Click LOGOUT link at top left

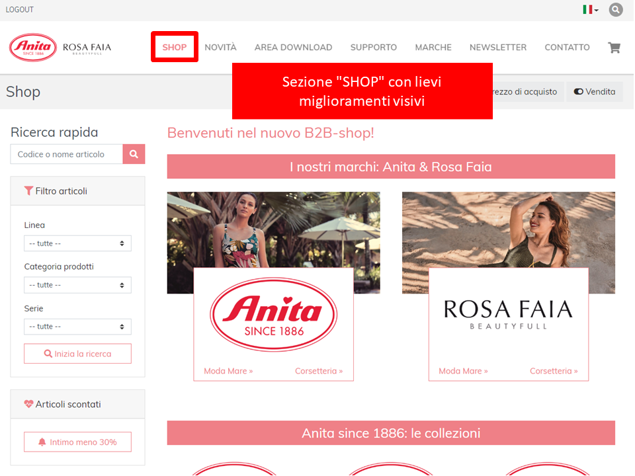(20, 9)
